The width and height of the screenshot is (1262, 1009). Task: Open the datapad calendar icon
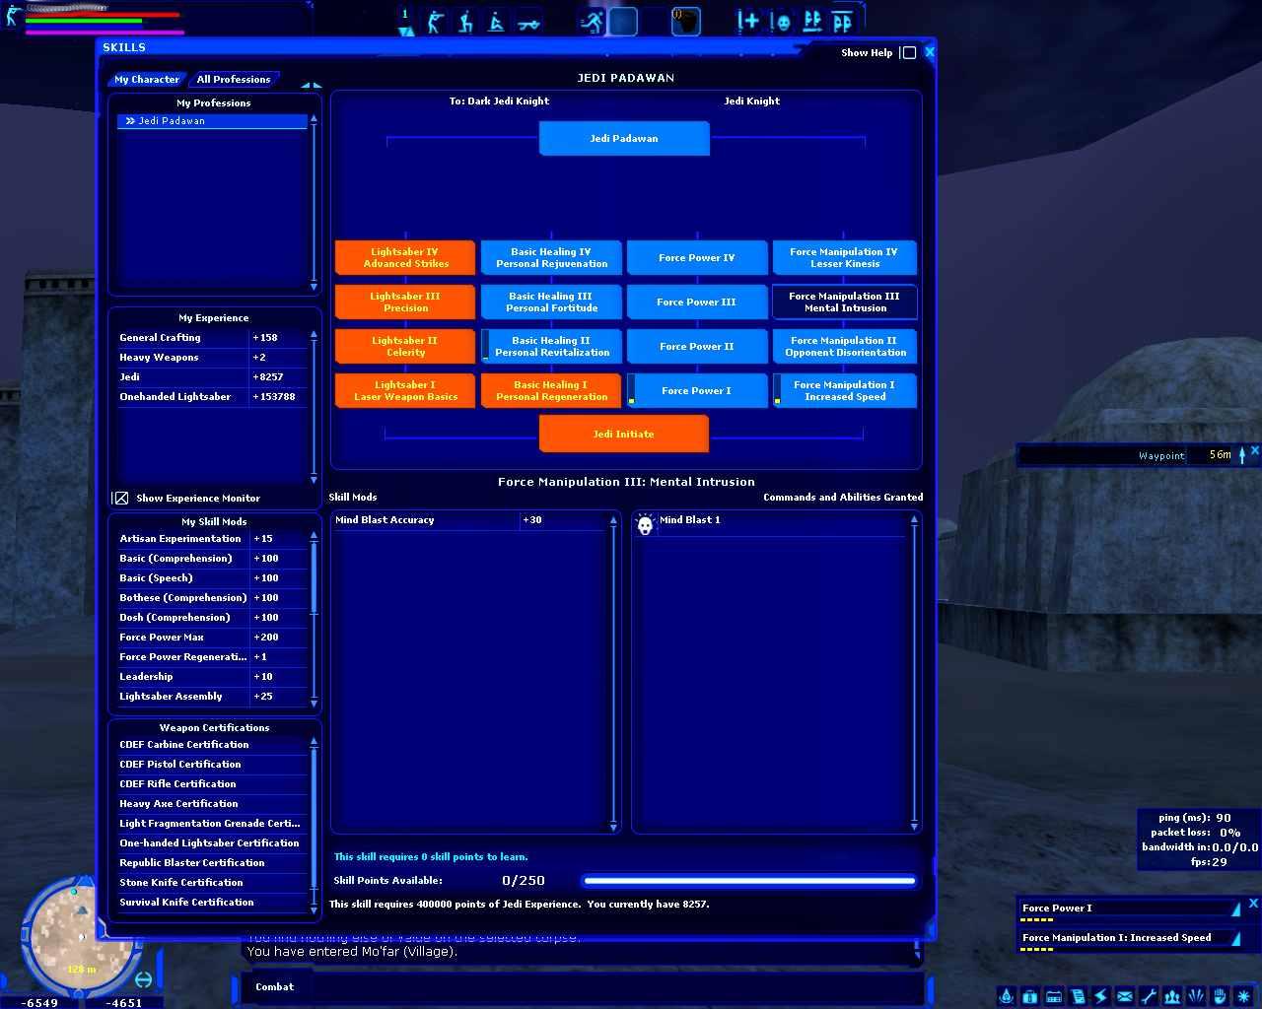[x=1053, y=996]
